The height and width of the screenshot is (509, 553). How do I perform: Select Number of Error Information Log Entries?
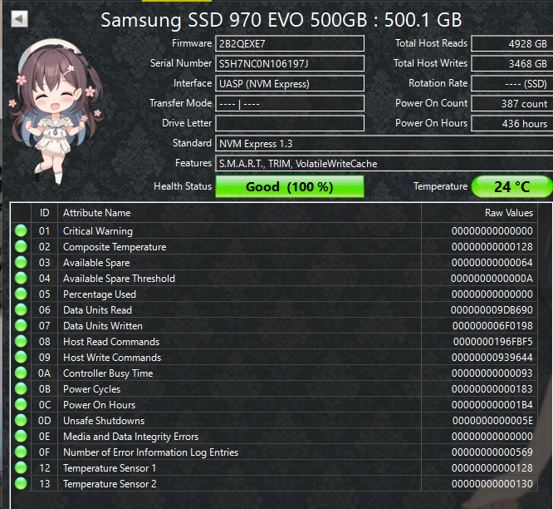[150, 452]
